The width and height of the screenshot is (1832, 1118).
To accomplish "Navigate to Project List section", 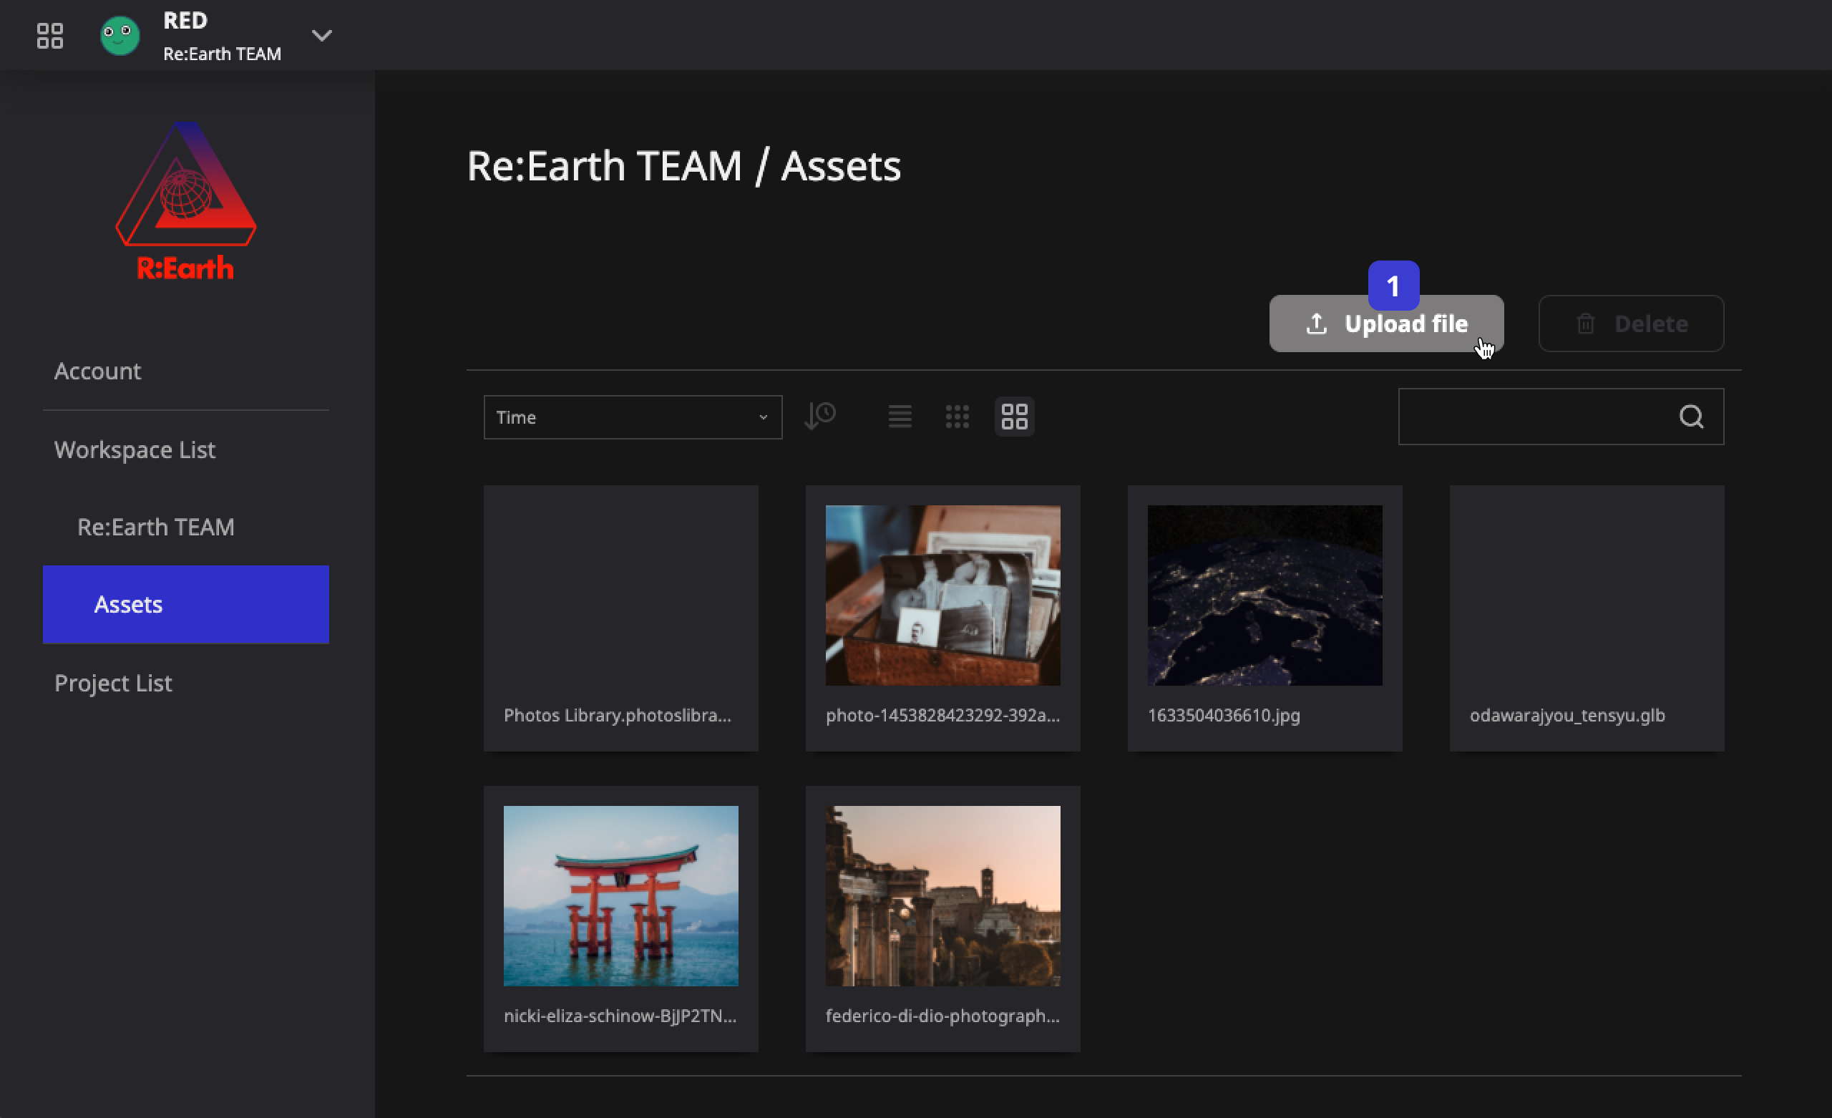I will click(x=112, y=682).
